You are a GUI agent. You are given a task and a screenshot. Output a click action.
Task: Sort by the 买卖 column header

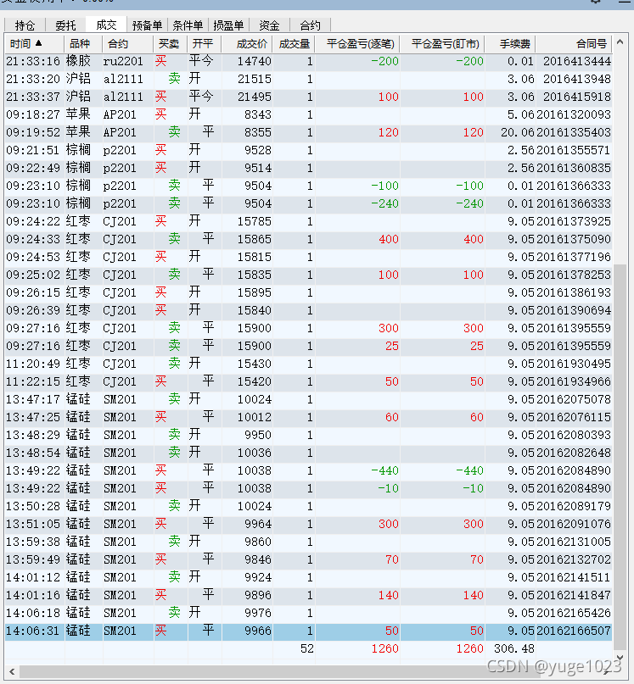(171, 43)
